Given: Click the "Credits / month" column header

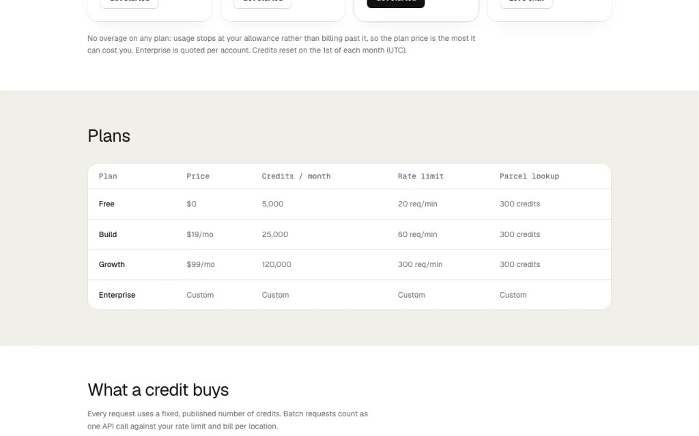Looking at the screenshot, I should pos(296,176).
